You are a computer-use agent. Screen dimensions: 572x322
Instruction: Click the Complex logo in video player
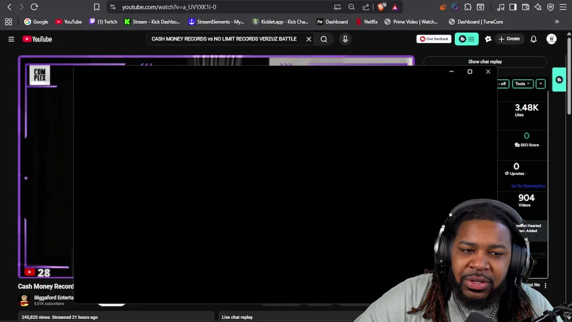[40, 75]
